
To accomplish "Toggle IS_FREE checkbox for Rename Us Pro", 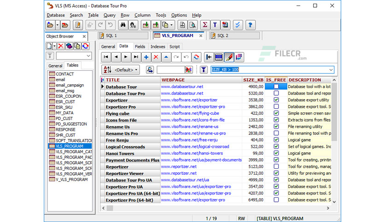I will point(276,133).
